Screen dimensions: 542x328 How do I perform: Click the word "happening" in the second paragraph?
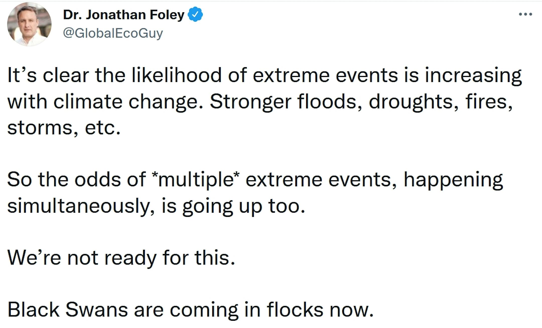click(x=453, y=180)
